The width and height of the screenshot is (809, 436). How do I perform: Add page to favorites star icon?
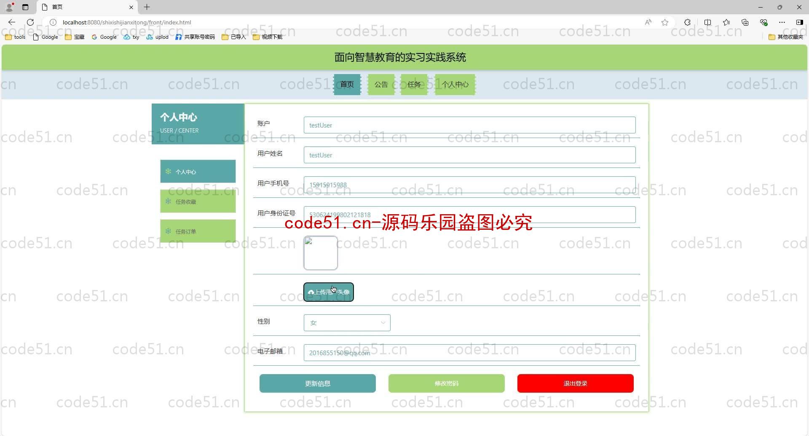665,22
